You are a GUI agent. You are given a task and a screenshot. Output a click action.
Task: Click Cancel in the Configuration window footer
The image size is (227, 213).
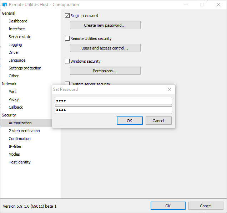(x=206, y=206)
